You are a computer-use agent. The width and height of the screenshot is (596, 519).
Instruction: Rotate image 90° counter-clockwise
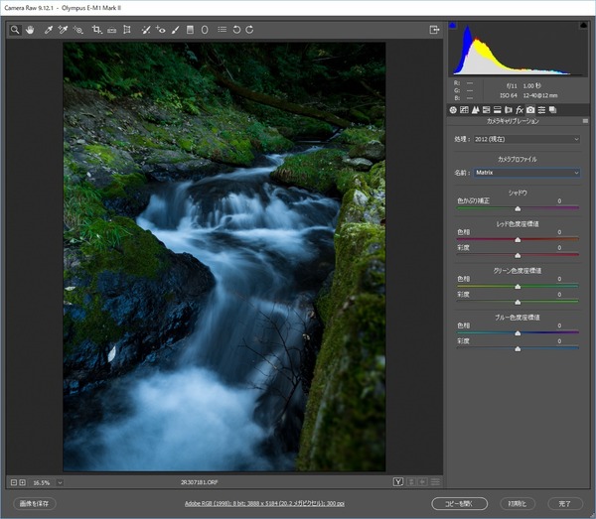coord(236,30)
